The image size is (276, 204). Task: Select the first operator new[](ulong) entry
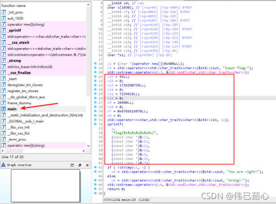point(26,24)
